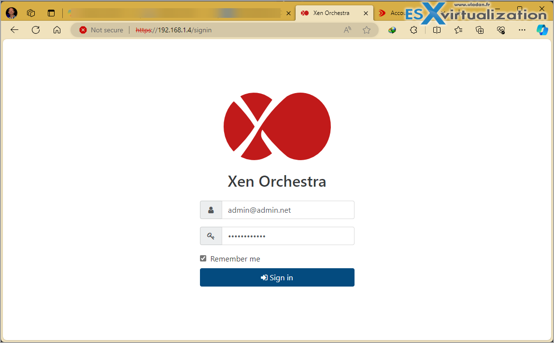Viewport: 554px width, 343px height.
Task: Close the Xen Orchestra tab
Action: (366, 13)
